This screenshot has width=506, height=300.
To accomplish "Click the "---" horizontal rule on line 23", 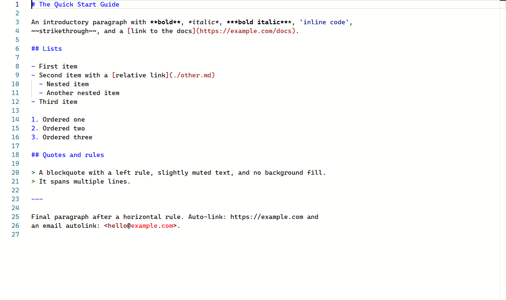I will [37, 199].
